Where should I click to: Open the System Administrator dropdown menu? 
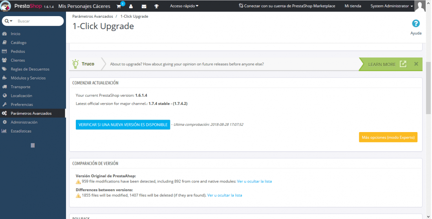392,6
